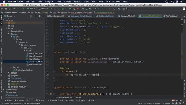
Task: Open the Event Log
Action: click(x=177, y=100)
